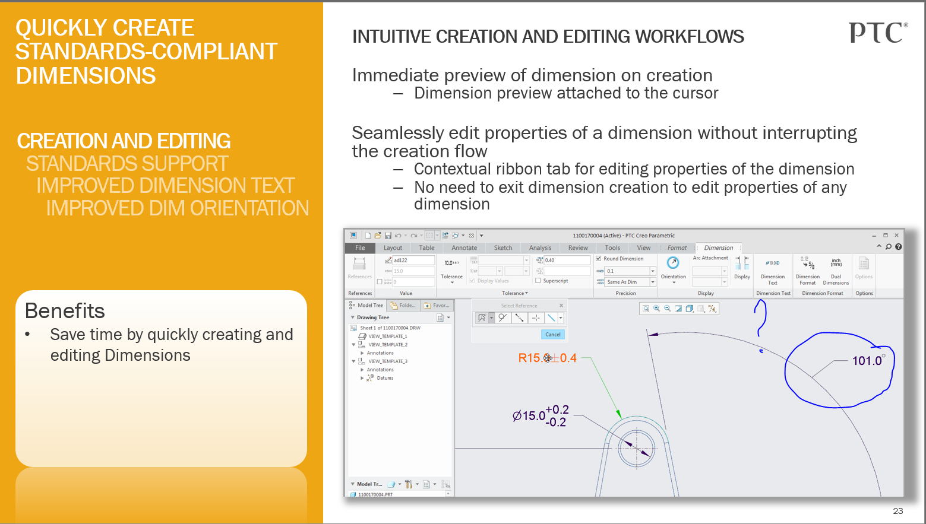Select Sheet 1 of 1100170004.DRW tree item
926x524 pixels.
point(390,328)
